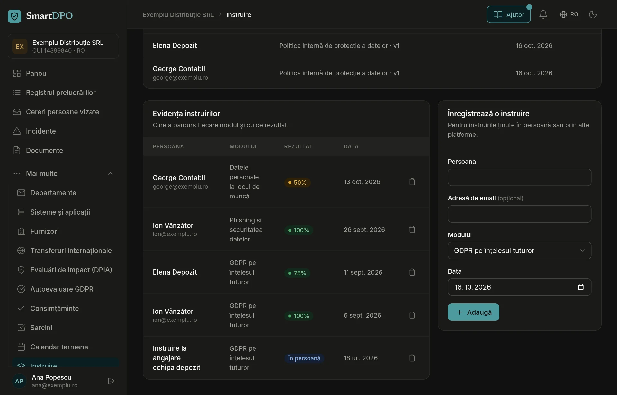
Task: Switch company Exemplu Distribuție SRL selector
Action: (63, 46)
